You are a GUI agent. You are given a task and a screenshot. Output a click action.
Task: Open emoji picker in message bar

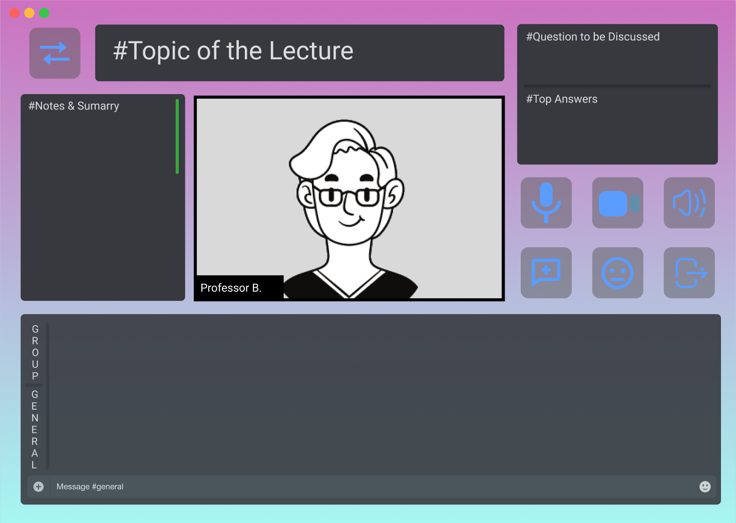click(x=705, y=486)
